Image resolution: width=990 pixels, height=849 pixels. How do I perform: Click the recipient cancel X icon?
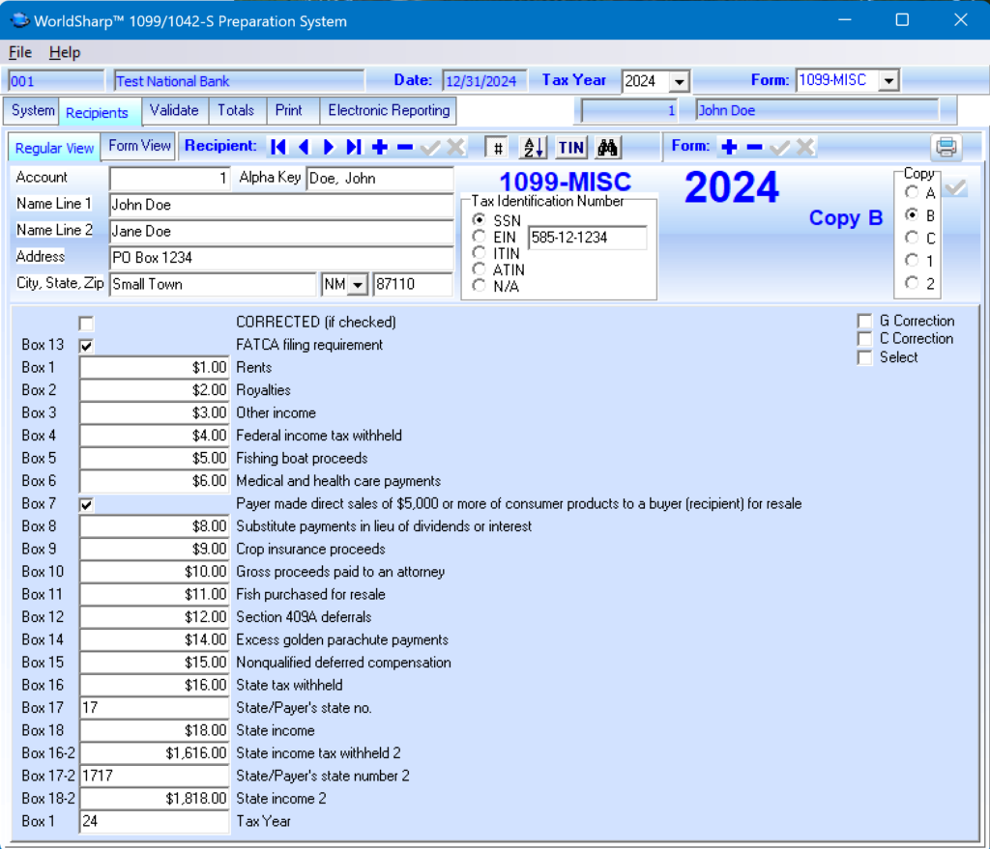[x=455, y=147]
